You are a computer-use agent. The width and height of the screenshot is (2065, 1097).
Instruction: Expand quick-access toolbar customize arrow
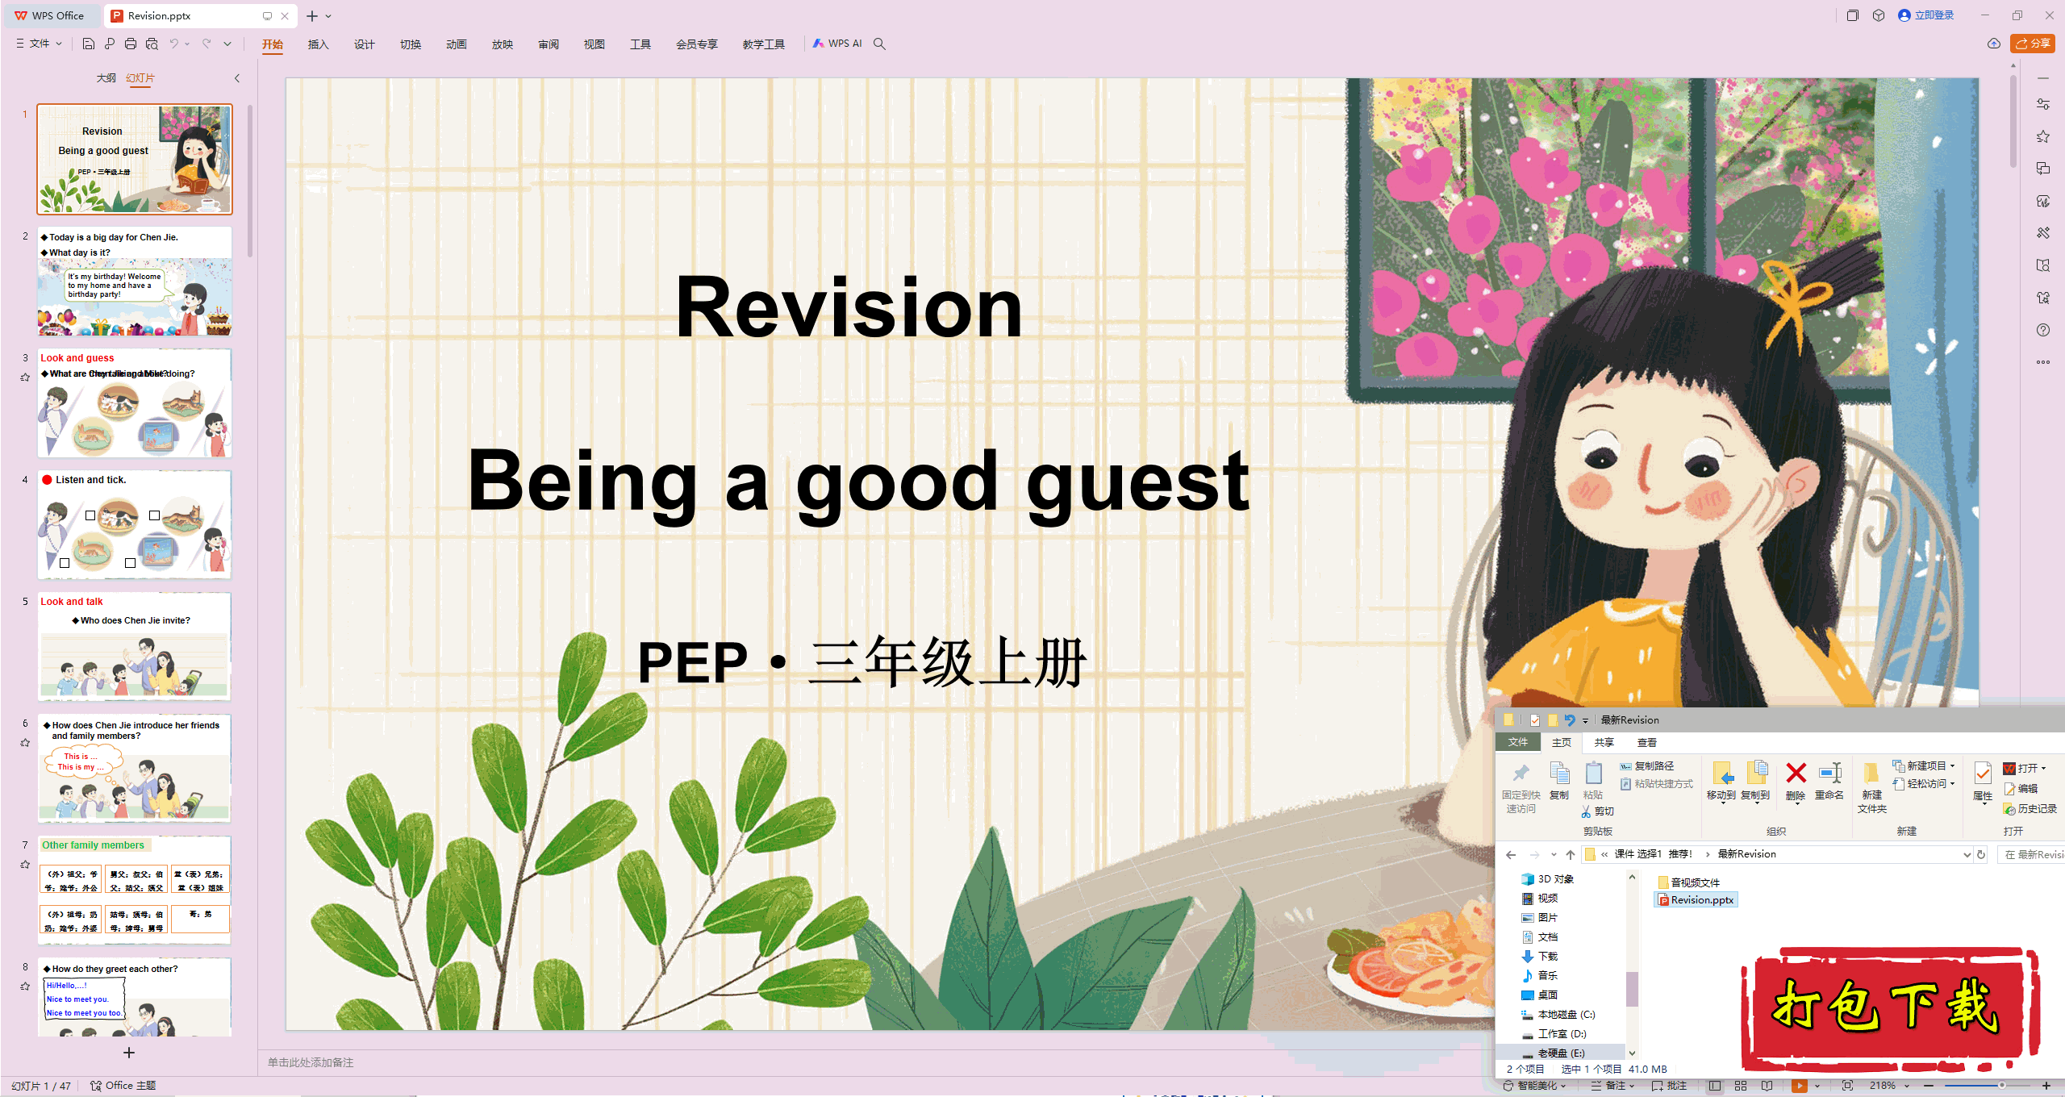click(227, 44)
